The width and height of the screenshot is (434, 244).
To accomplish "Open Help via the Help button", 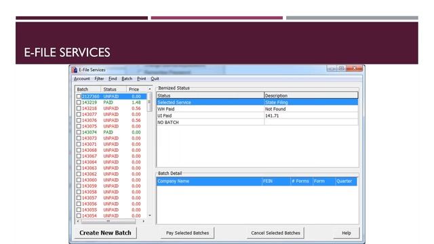I will click(347, 233).
